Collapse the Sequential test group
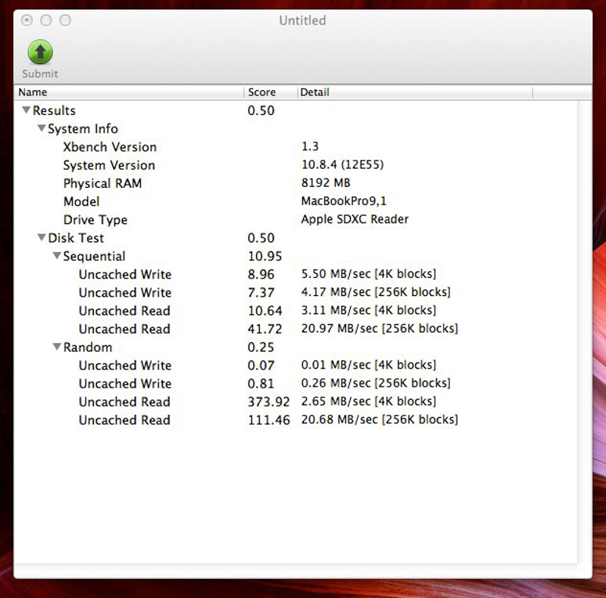Screen dimensions: 606x598 pyautogui.click(x=57, y=256)
